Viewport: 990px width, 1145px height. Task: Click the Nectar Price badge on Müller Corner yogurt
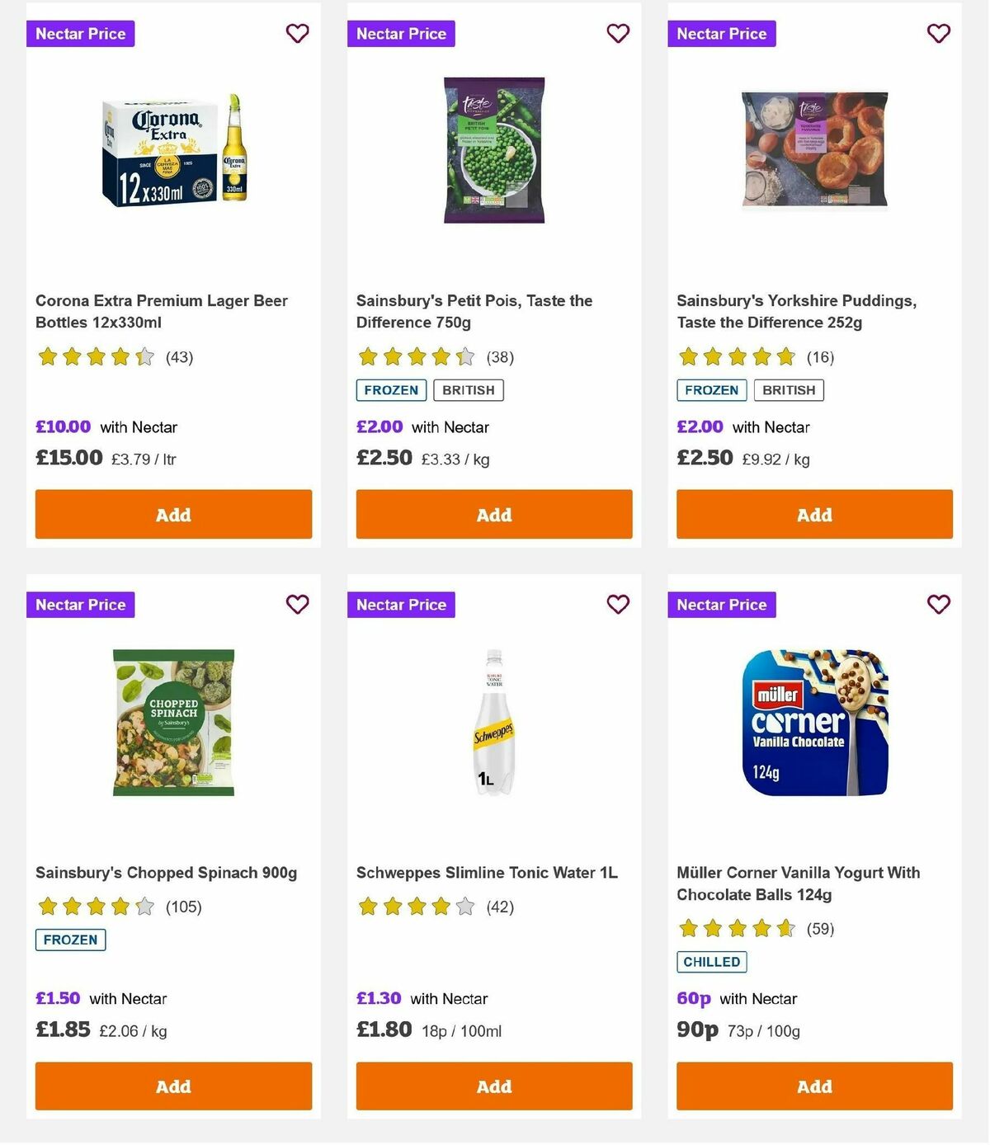coord(722,605)
